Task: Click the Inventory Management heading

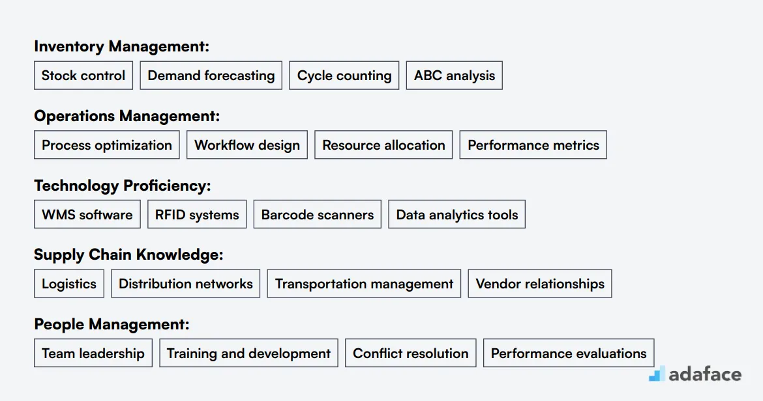Action: 122,46
